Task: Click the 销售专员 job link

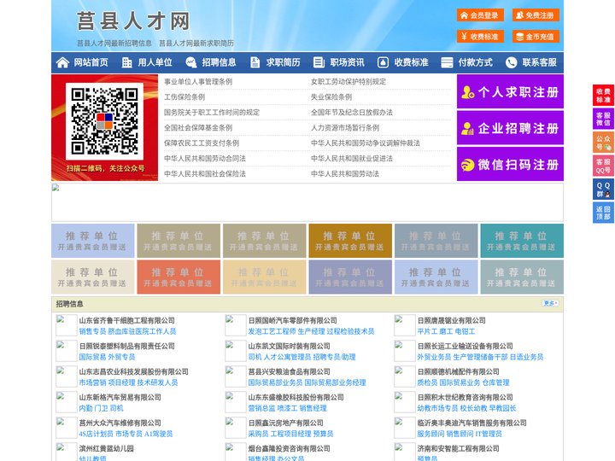Action: (x=92, y=331)
